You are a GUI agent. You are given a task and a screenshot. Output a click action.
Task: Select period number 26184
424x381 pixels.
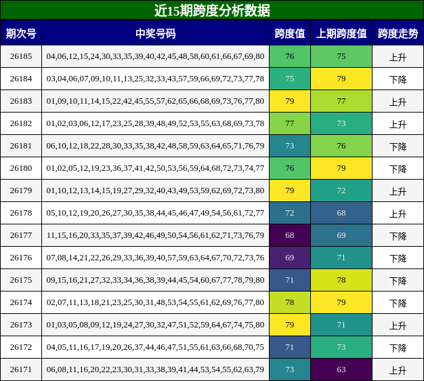point(21,79)
